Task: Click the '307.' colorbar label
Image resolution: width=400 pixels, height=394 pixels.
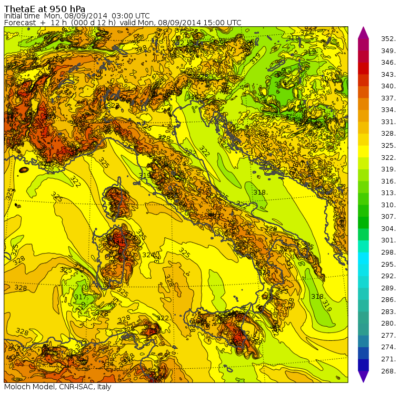Action: 388,217
